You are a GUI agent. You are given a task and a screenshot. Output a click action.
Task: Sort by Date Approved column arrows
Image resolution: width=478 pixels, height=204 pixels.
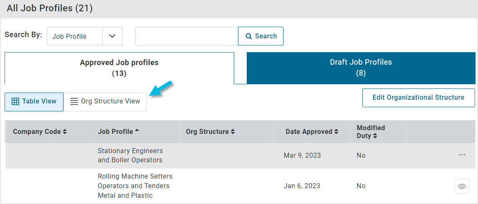[x=336, y=132]
